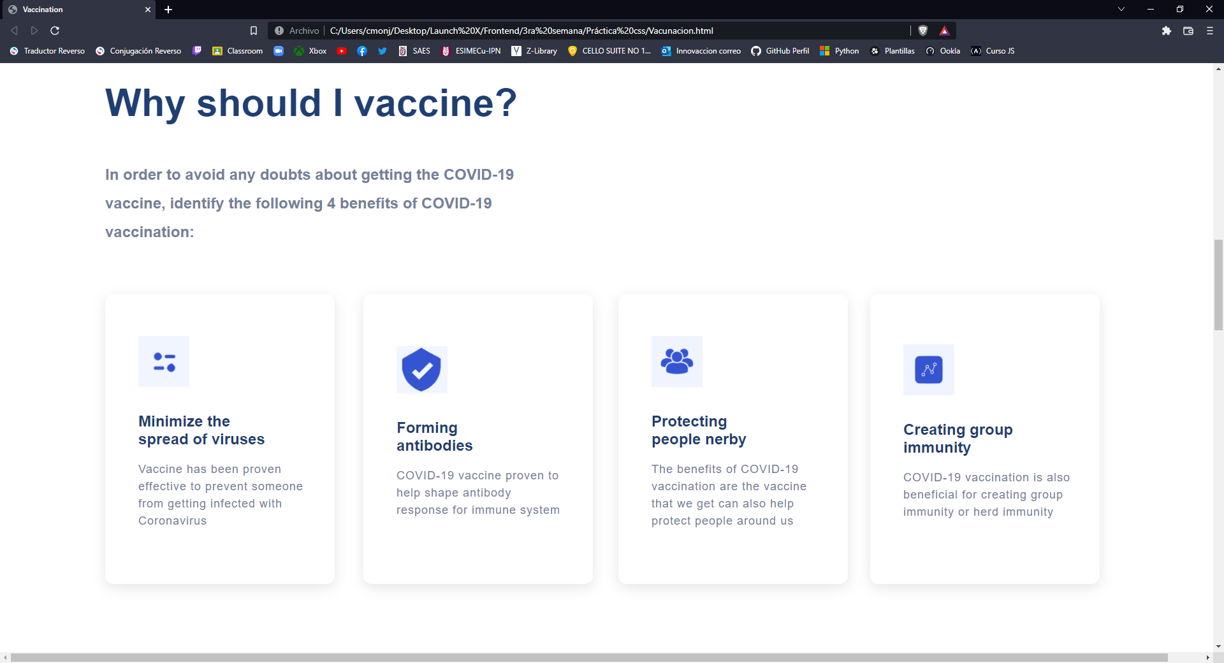Viewport: 1224px width, 663px height.
Task: Open the Twitter bookmark icon
Action: (x=382, y=51)
